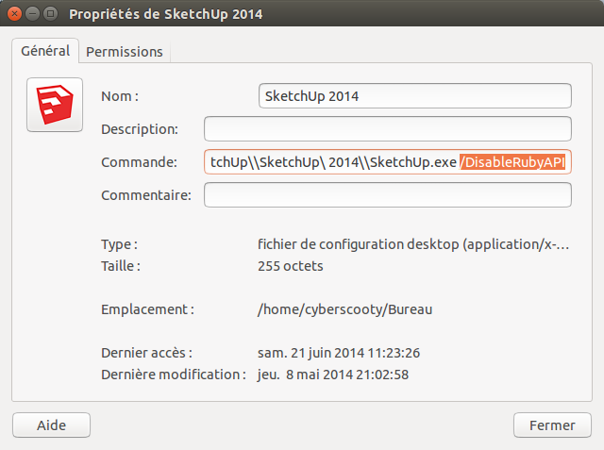Click inside the empty Description field

388,129
